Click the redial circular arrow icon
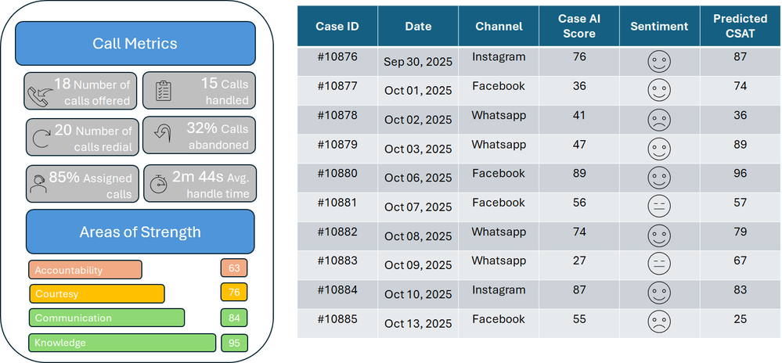This screenshot has height=363, width=782. (x=41, y=139)
